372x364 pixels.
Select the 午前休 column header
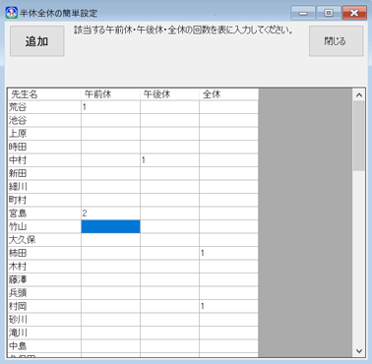[x=110, y=94]
